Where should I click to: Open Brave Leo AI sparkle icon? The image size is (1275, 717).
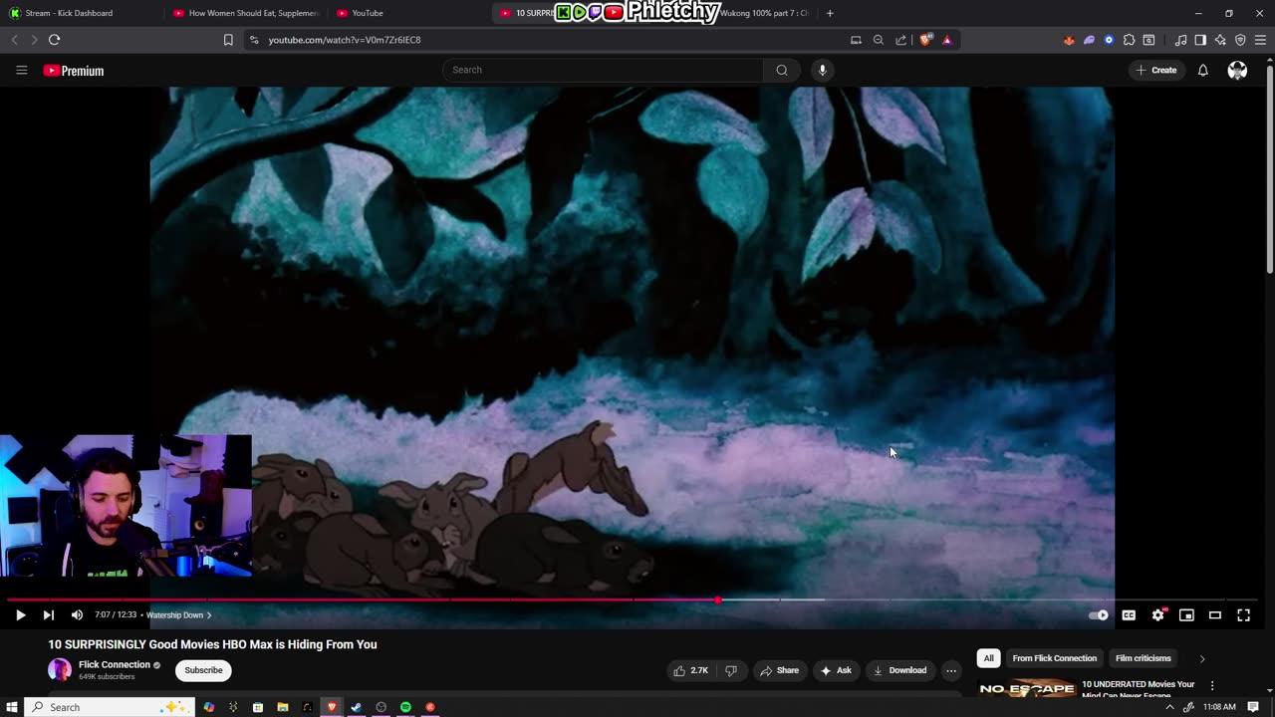tap(1220, 40)
